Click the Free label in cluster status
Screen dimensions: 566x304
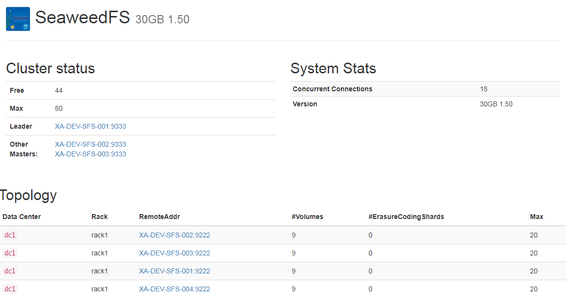click(17, 90)
